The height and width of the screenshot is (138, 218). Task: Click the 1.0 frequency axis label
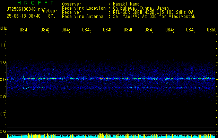pyautogui.click(x=3, y=62)
